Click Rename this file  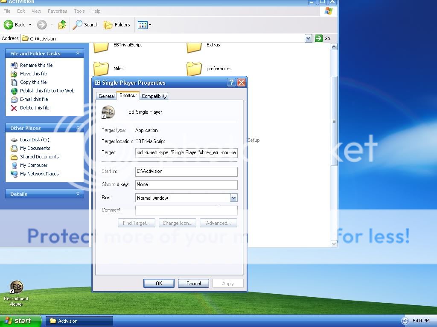pyautogui.click(x=36, y=65)
